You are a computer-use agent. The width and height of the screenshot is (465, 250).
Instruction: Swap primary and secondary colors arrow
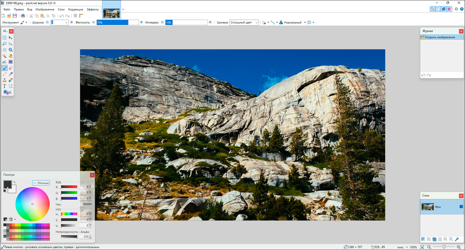coord(14,182)
